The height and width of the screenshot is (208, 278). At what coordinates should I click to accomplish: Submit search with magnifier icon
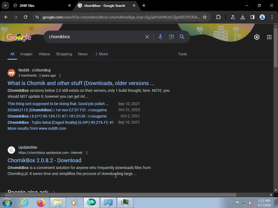coord(182,37)
